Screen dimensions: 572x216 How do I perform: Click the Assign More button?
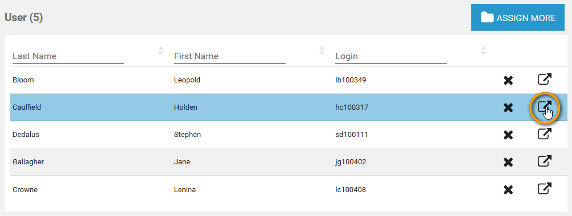517,18
